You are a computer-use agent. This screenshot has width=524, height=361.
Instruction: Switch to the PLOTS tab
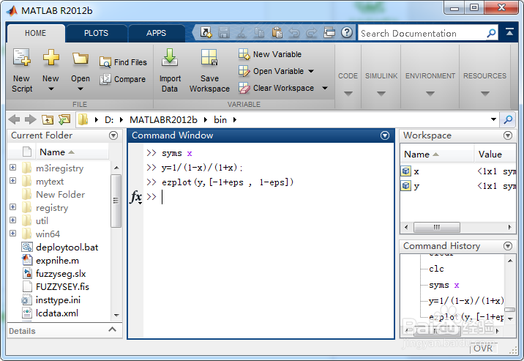tap(97, 33)
